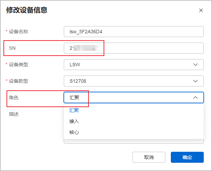Click the 设备款型 field label

[19, 81]
